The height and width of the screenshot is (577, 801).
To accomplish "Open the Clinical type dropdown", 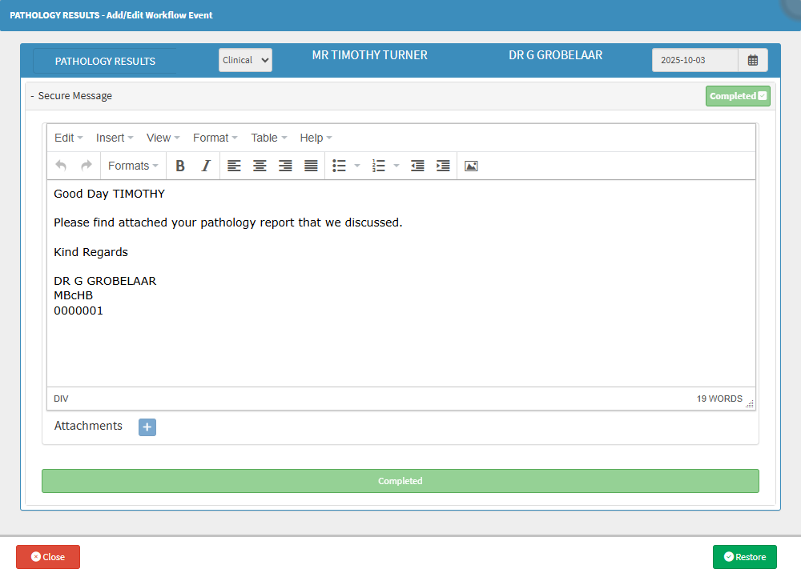I will pyautogui.click(x=245, y=60).
